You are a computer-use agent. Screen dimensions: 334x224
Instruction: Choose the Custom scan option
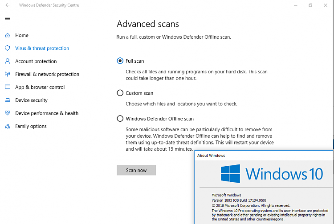tap(120, 93)
